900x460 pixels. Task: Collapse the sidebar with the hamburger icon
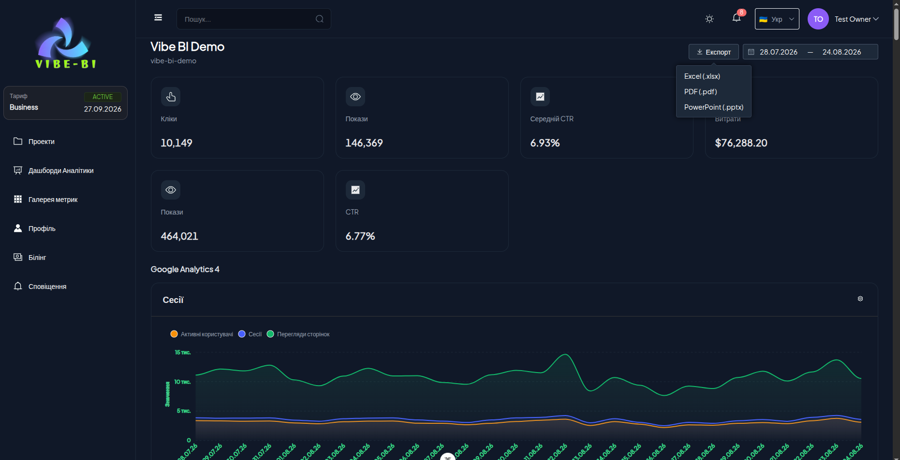(158, 18)
